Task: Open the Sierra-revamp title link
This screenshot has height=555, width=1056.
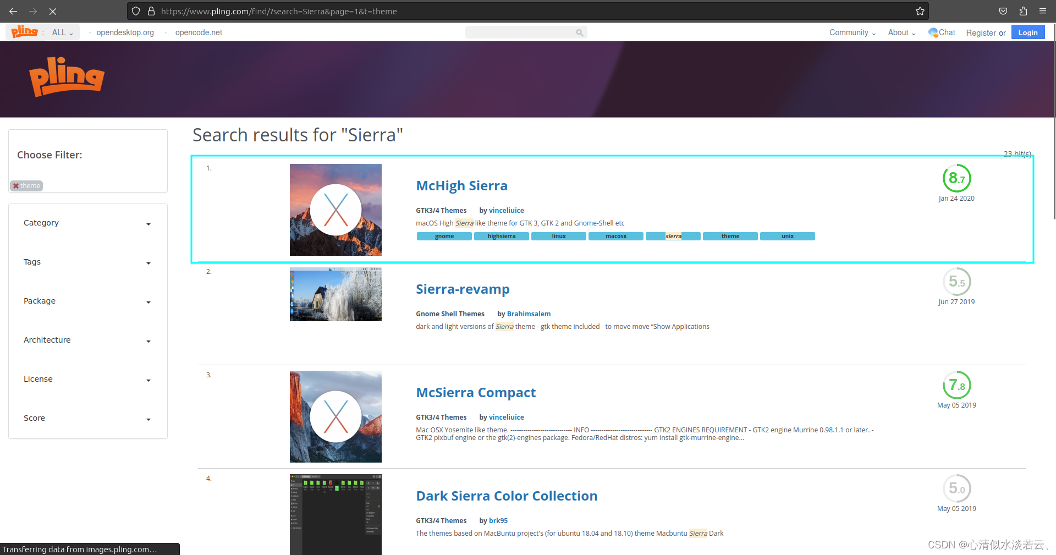Action: 463,289
